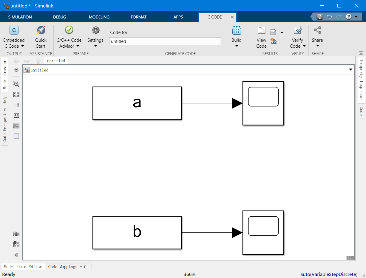
Task: Select the annotation tool in the palette
Action: tap(16, 115)
